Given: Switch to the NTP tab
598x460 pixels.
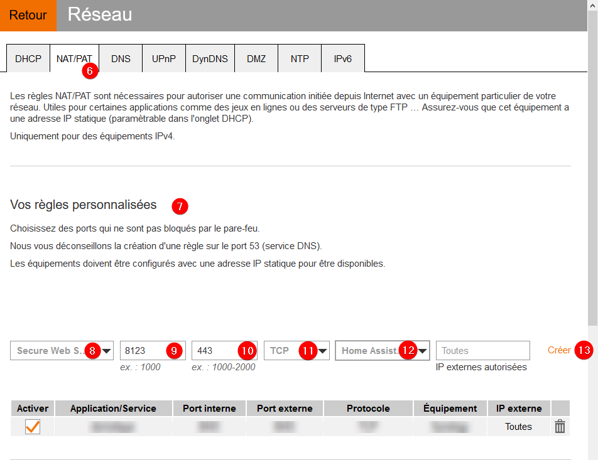Looking at the screenshot, I should (300, 59).
